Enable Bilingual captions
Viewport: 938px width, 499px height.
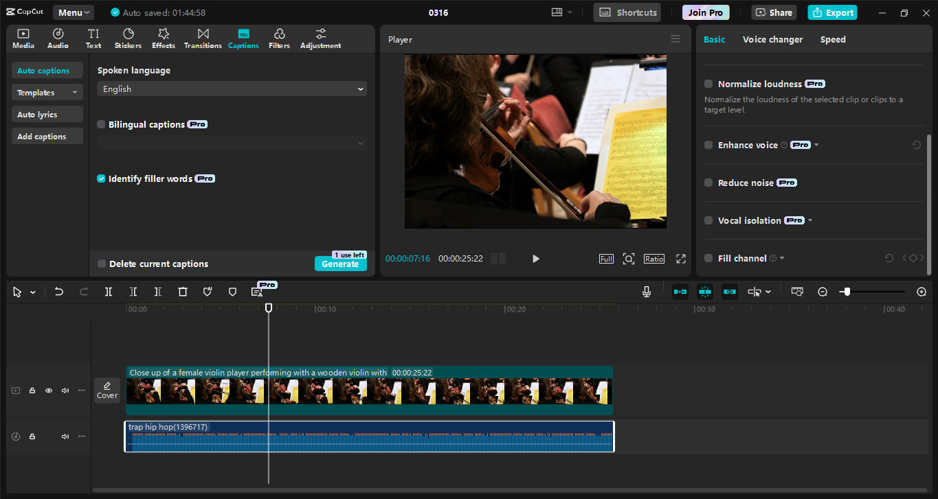click(x=101, y=124)
